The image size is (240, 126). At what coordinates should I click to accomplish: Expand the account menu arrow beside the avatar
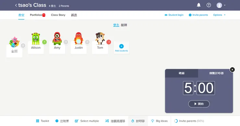225,5
